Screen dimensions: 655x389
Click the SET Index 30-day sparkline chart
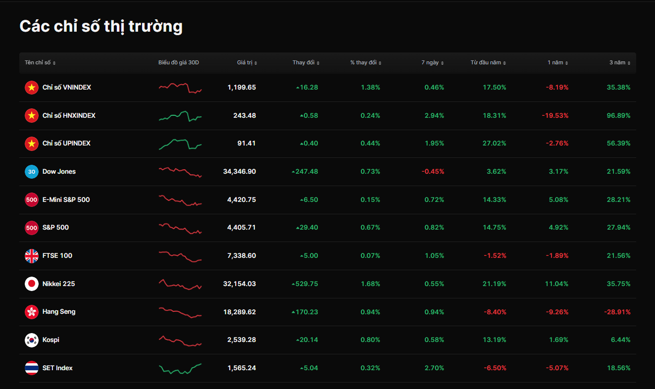coord(180,368)
